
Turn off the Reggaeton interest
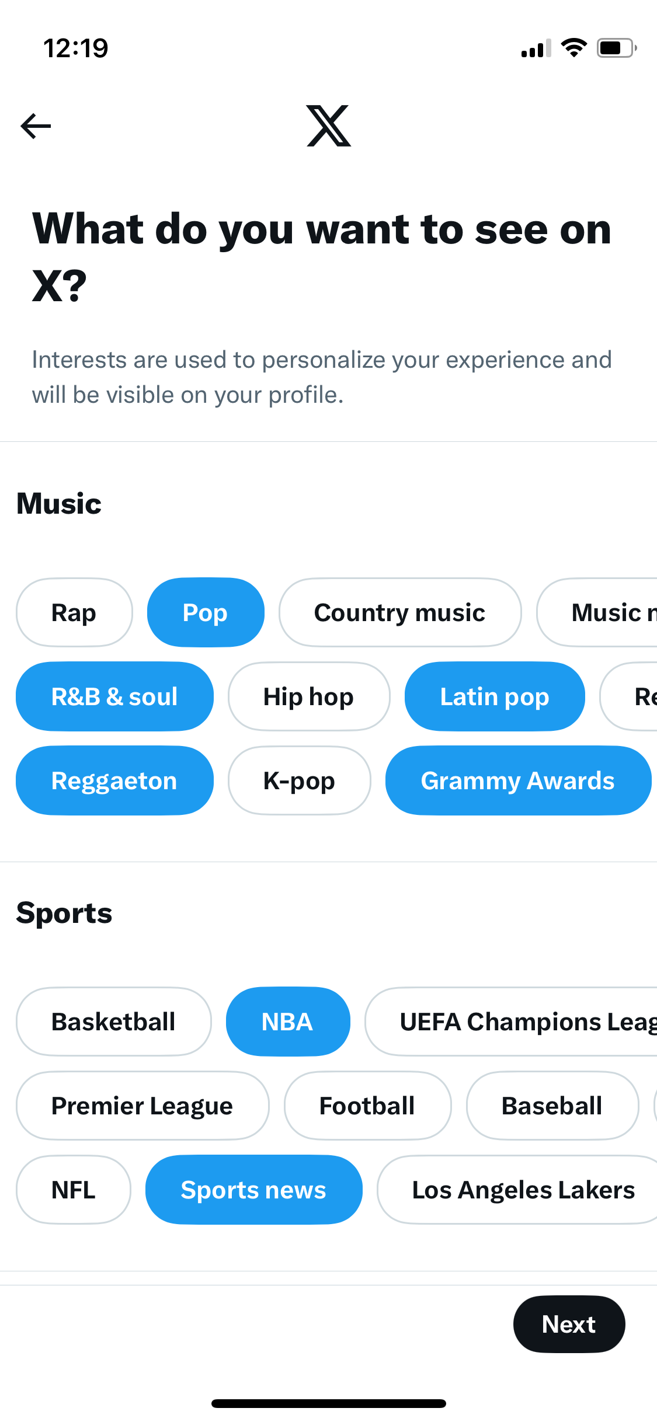114,780
